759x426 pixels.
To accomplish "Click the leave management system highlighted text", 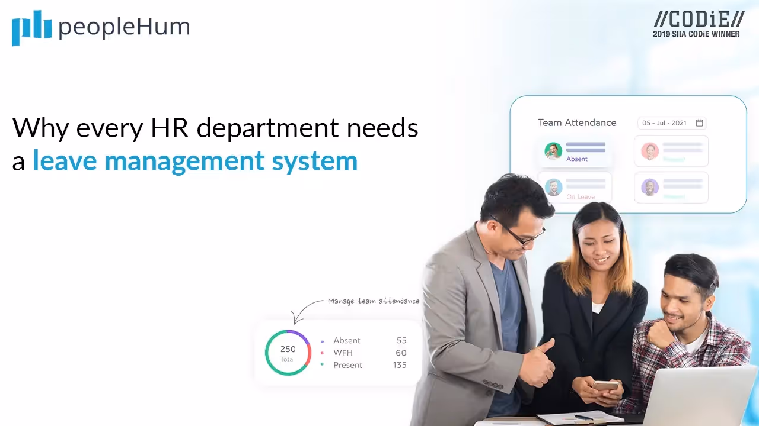I will (x=196, y=160).
